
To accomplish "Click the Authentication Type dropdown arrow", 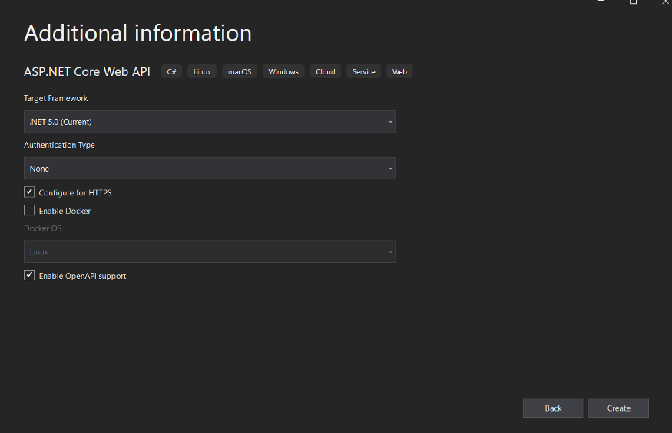I will 390,169.
